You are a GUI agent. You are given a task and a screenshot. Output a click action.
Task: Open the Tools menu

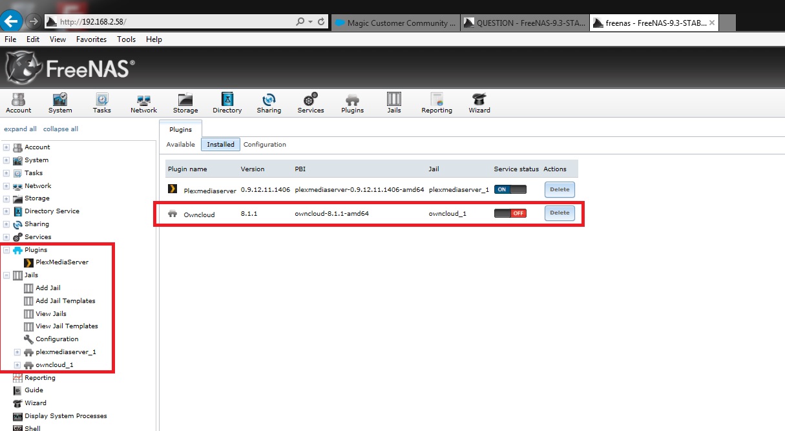127,39
